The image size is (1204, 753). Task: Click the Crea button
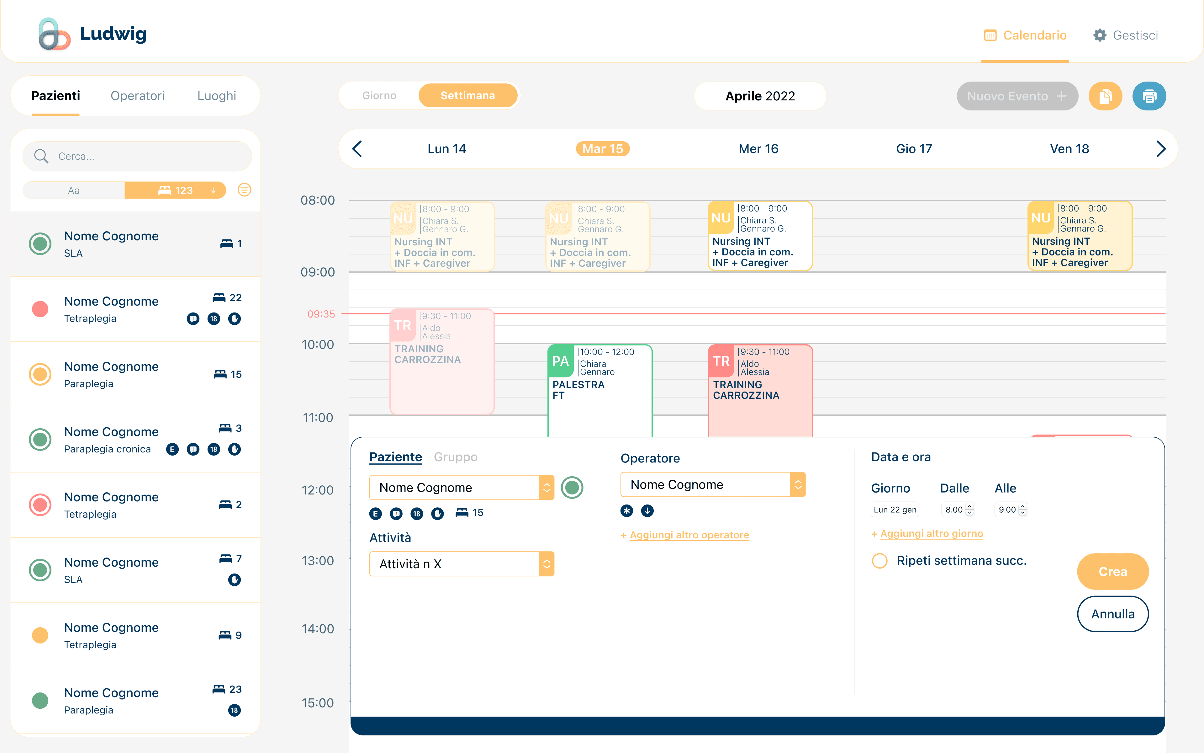tap(1113, 571)
